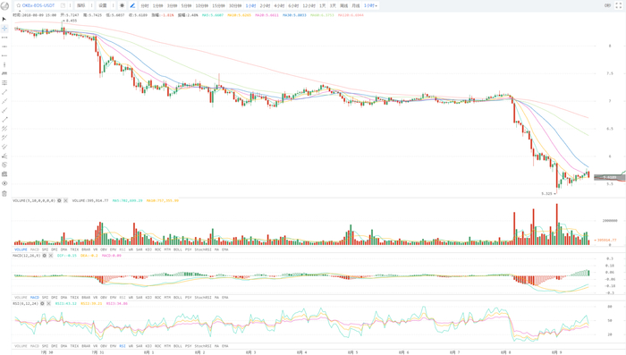Select the 3天 timeframe button

(x=333, y=5)
